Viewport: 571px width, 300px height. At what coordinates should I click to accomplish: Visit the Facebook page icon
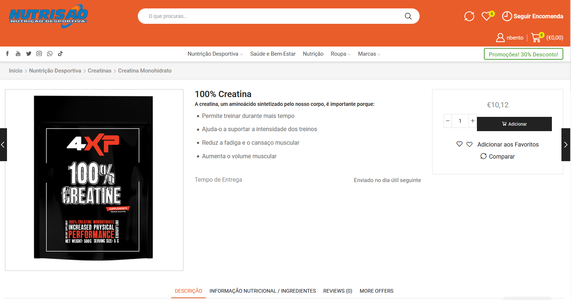coord(7,53)
